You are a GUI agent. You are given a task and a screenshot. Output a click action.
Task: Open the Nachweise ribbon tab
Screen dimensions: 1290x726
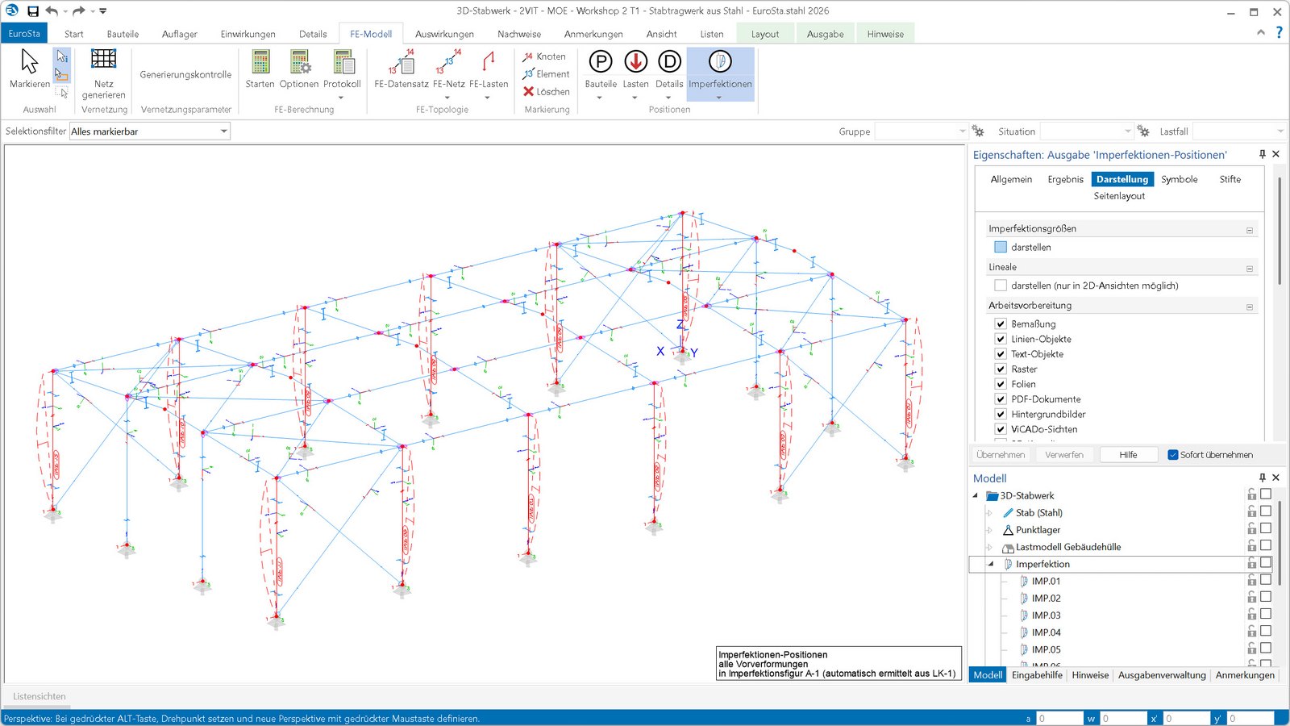point(519,34)
